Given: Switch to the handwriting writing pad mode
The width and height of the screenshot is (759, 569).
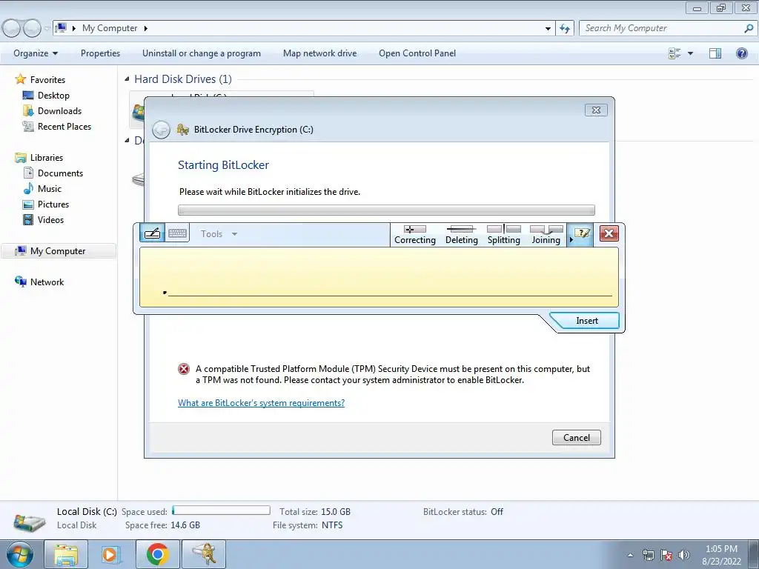Looking at the screenshot, I should (153, 233).
